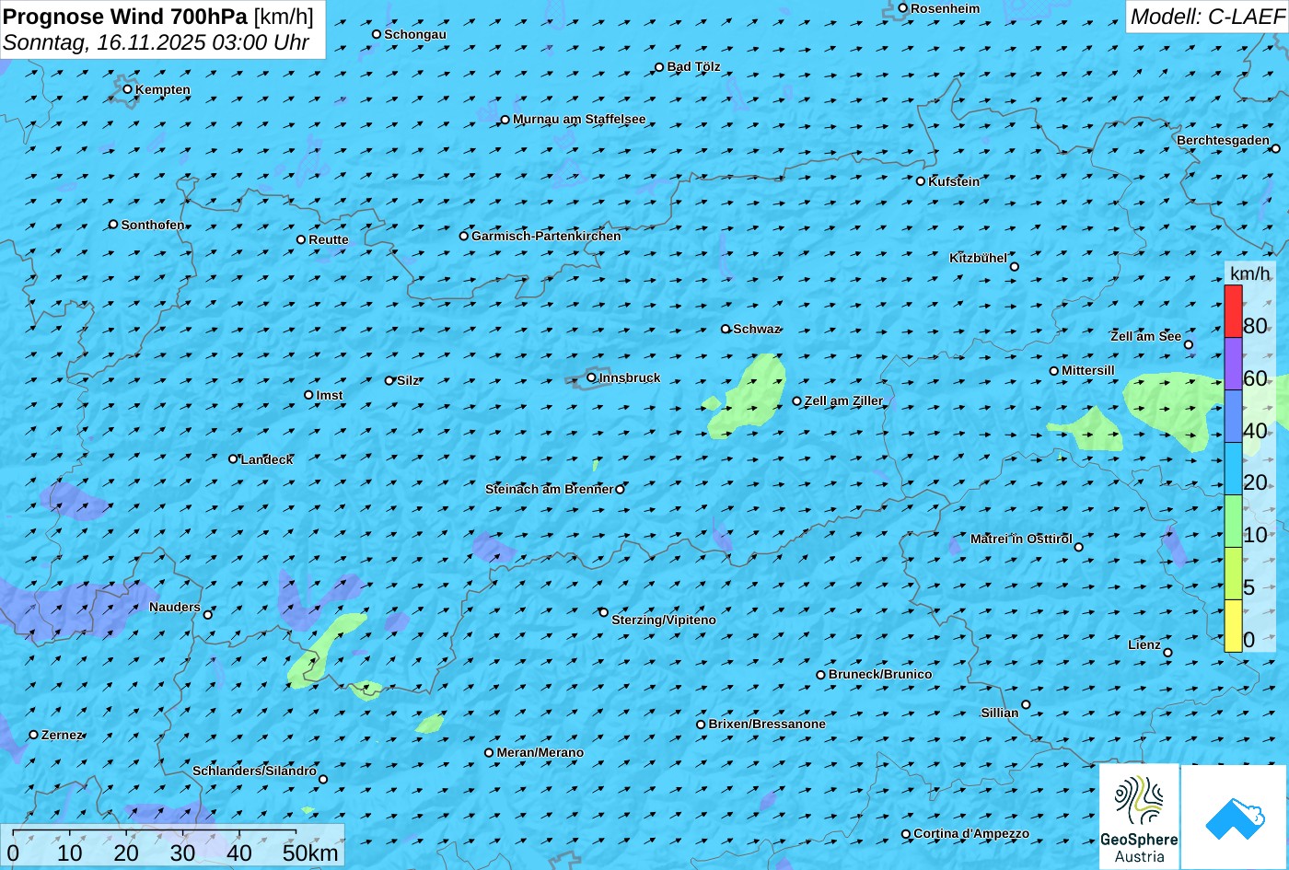Click the green legend swatch between 10 and 20
This screenshot has width=1289, height=870.
pos(1233,521)
